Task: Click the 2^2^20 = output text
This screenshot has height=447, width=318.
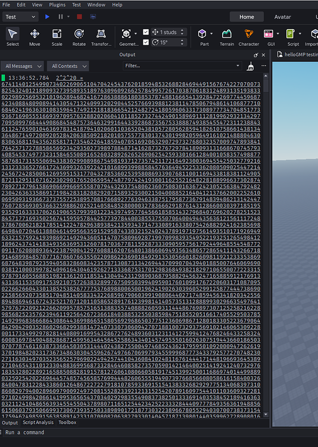Action: pos(70,78)
